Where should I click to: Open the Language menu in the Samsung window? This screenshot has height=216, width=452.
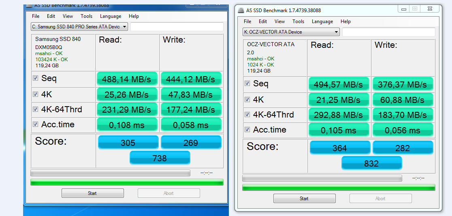pos(111,16)
